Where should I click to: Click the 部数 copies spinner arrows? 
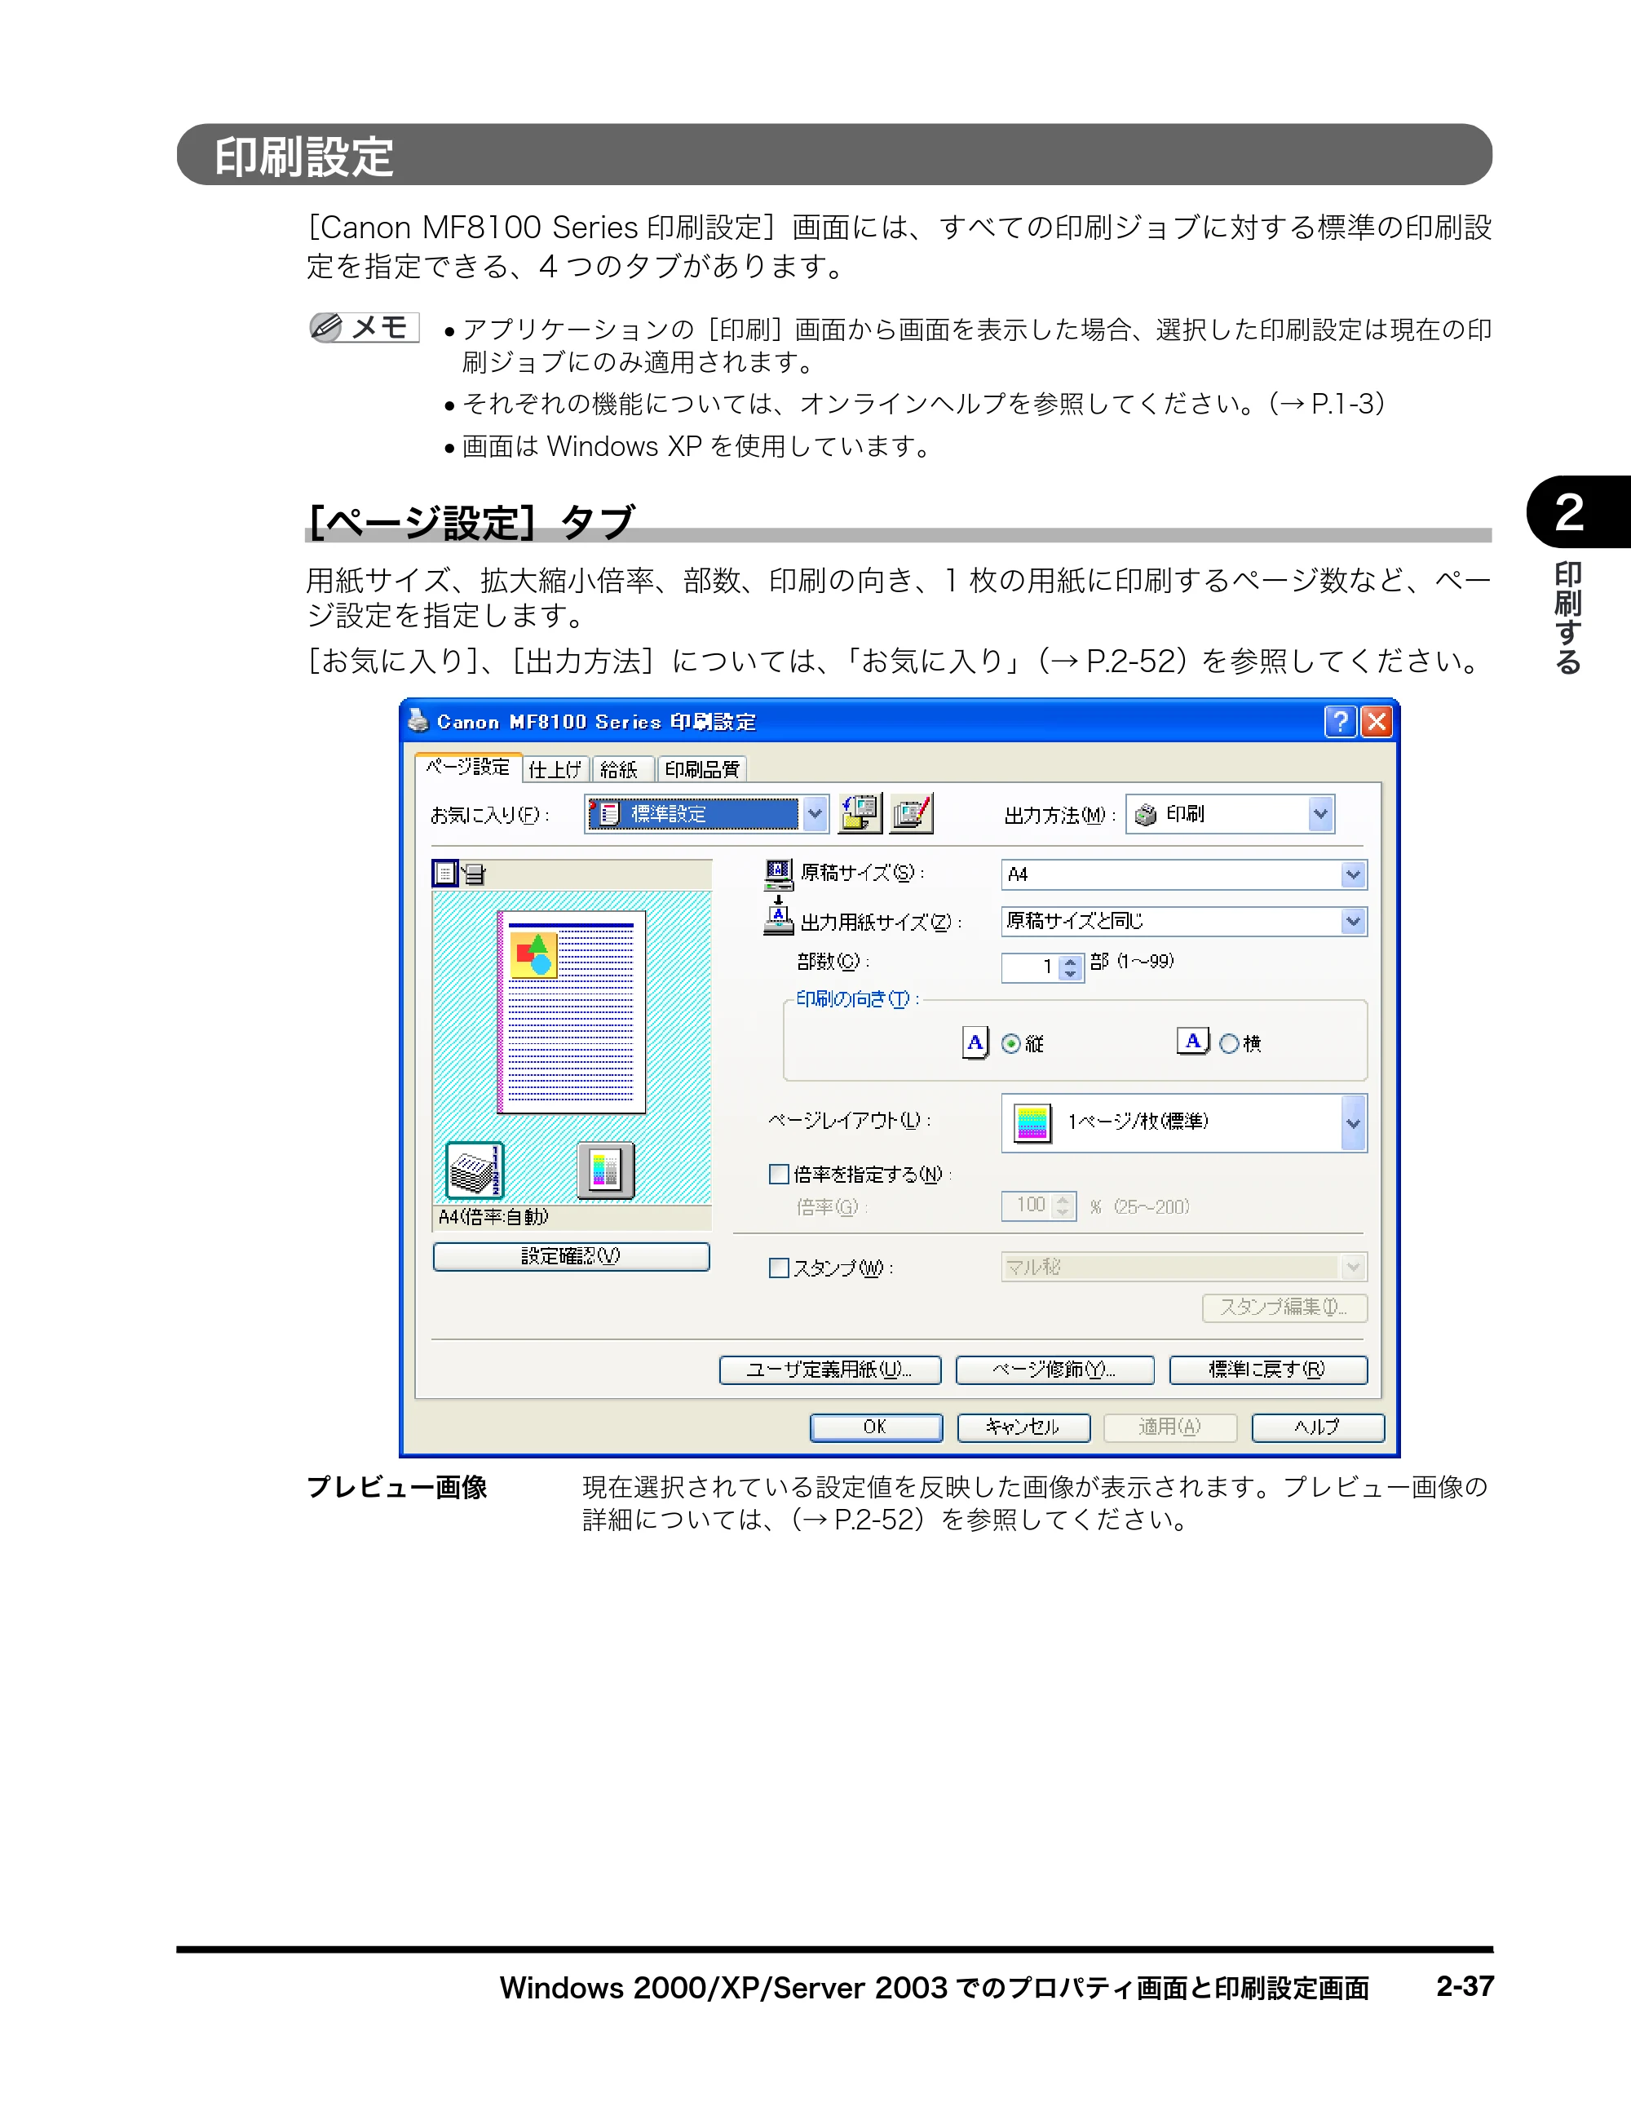[1070, 967]
